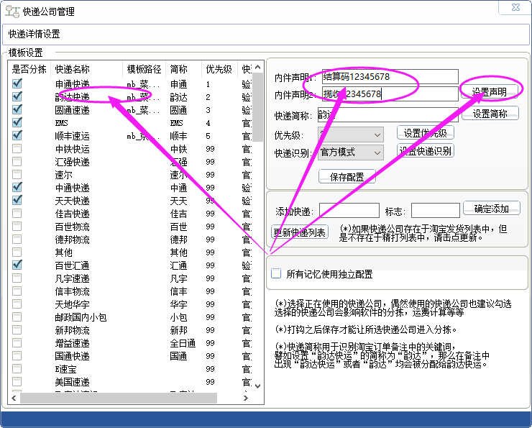Enable 所有记忆使用独立配置 checkbox
Image resolution: width=532 pixels, height=428 pixels.
[276, 273]
